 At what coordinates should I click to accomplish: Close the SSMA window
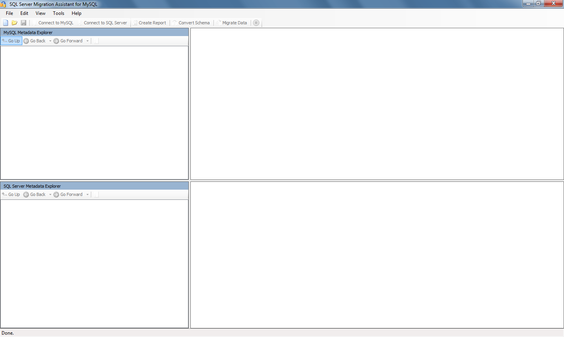point(554,4)
